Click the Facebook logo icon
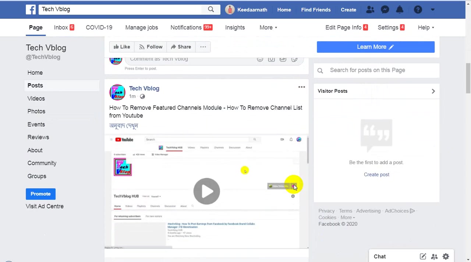The height and width of the screenshot is (262, 471). tap(31, 9)
